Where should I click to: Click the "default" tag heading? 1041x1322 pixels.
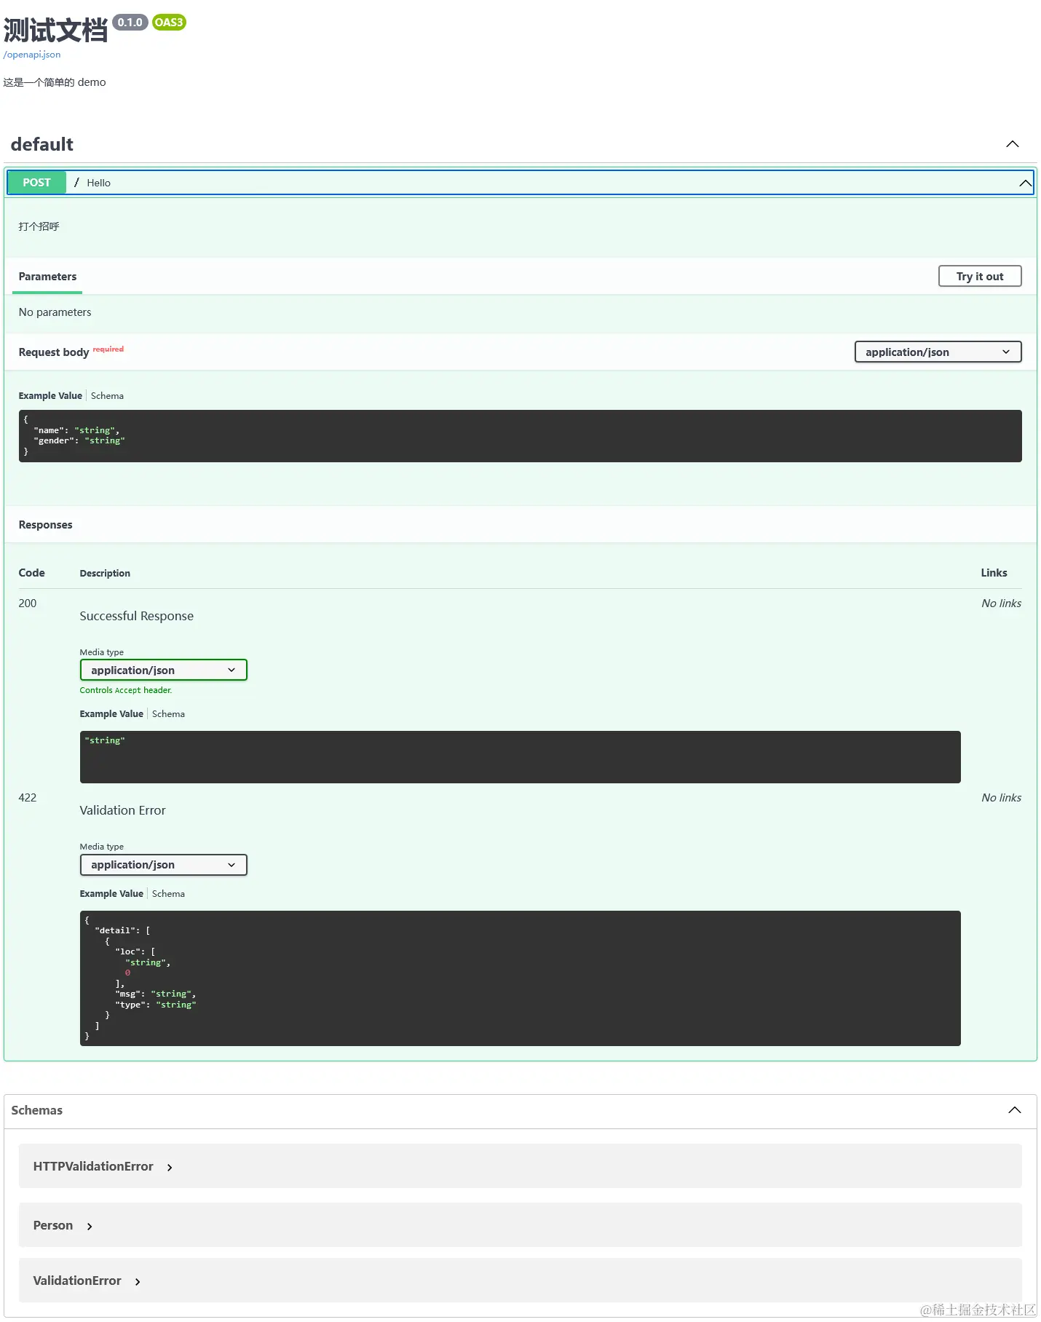[42, 144]
